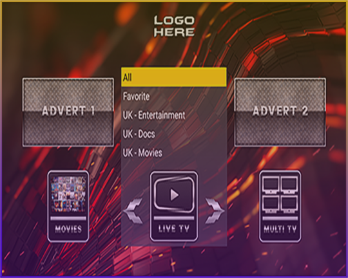The width and height of the screenshot is (348, 278).
Task: Open the Movies tile icon
Action: tap(68, 206)
